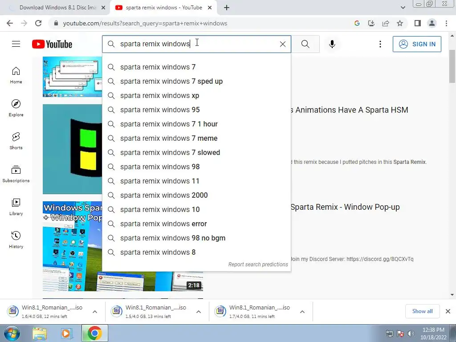Click the browser back arrow
Viewport: 456px width, 342px height.
point(10,23)
